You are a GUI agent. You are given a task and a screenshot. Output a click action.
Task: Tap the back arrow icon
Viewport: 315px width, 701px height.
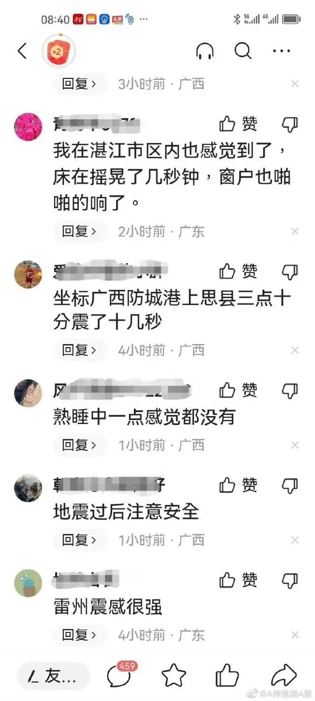(x=22, y=51)
